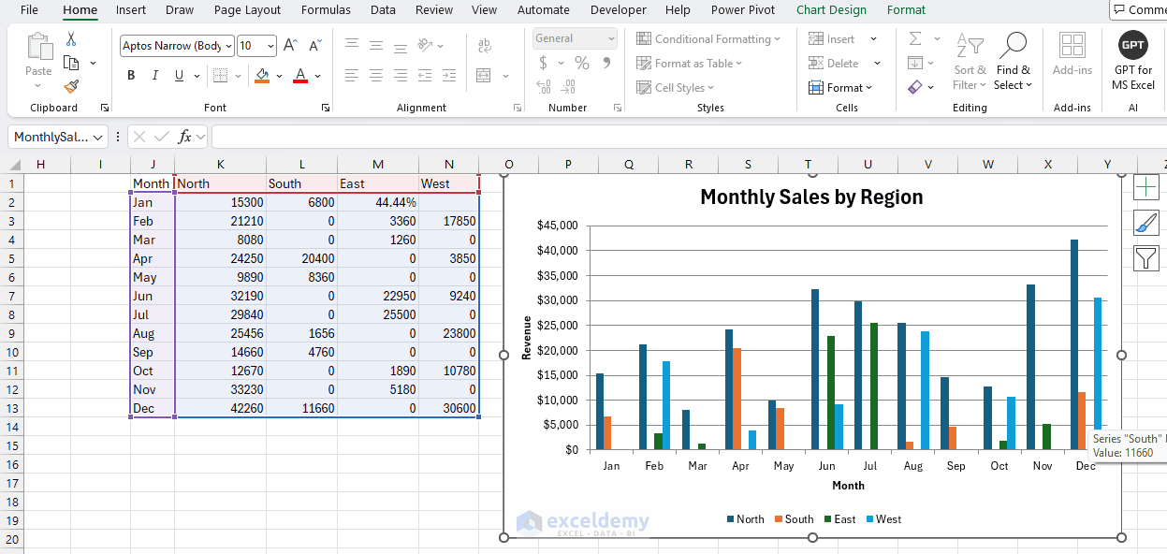The width and height of the screenshot is (1167, 554).
Task: Click the Name Box showing MonthlySal...
Action: click(x=58, y=137)
